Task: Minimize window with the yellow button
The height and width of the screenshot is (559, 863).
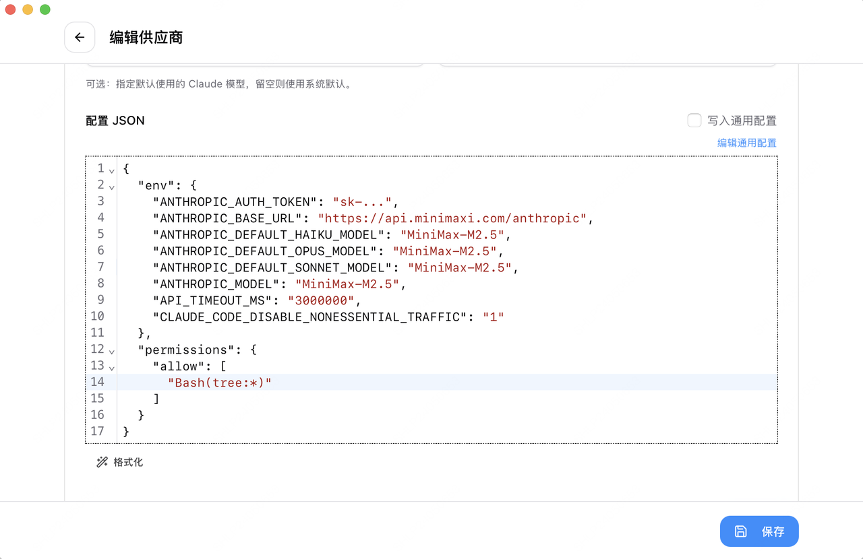Action: 28,9
